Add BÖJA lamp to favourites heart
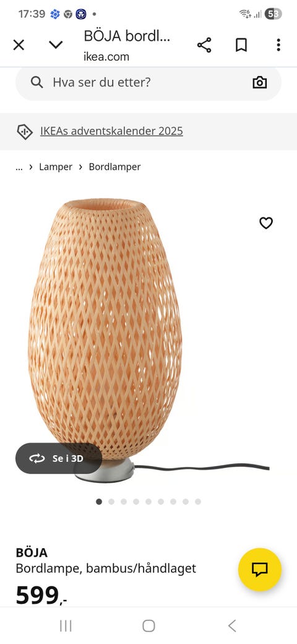 pos(266,223)
